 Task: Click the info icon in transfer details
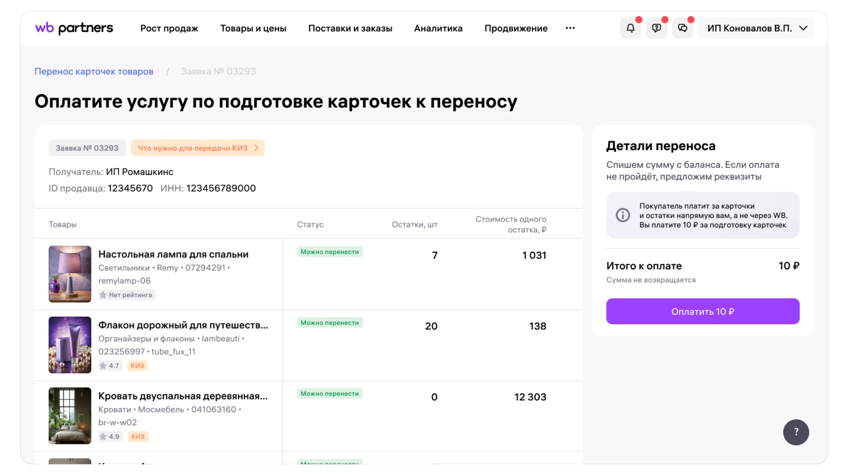pos(622,215)
